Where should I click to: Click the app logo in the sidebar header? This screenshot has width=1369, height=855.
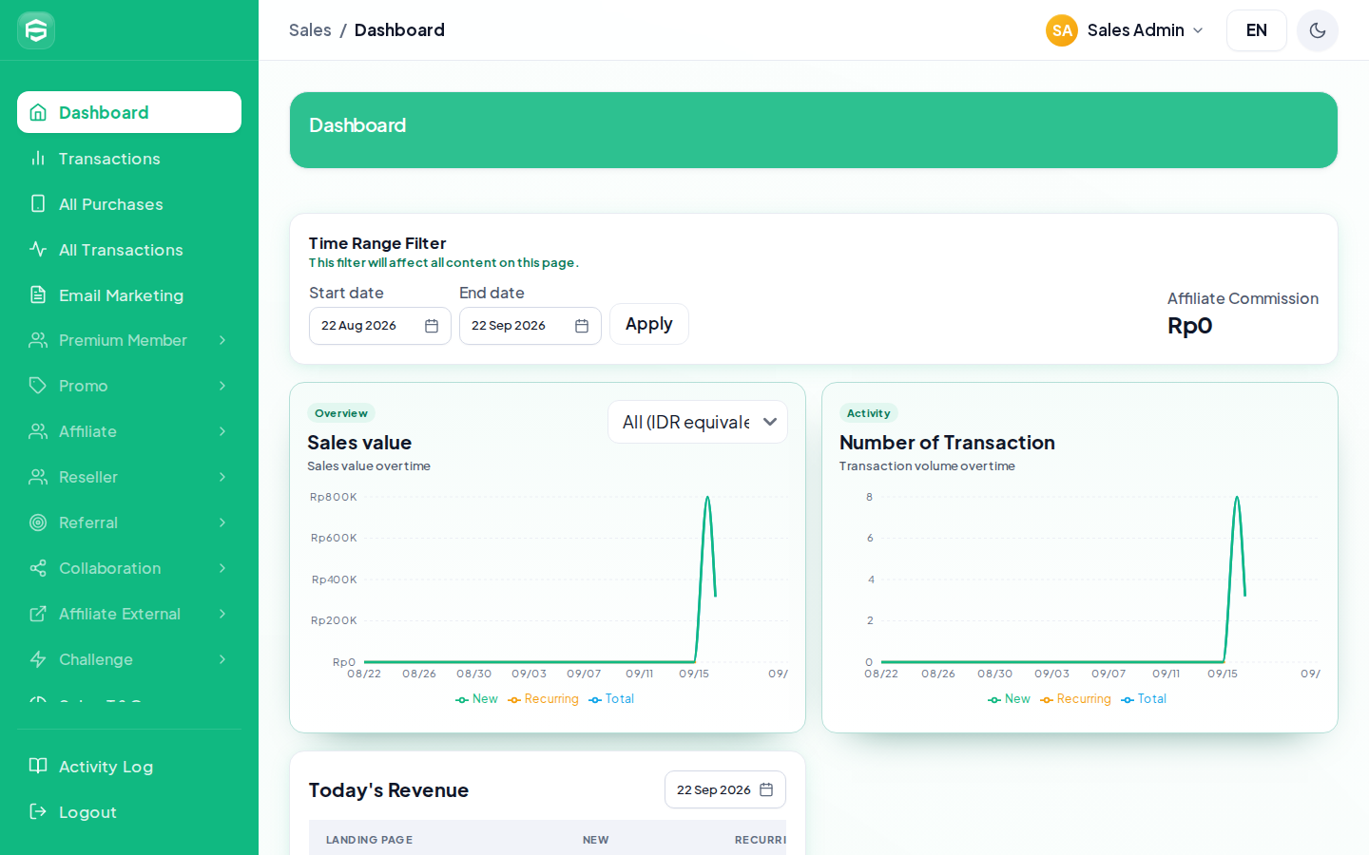point(36,30)
